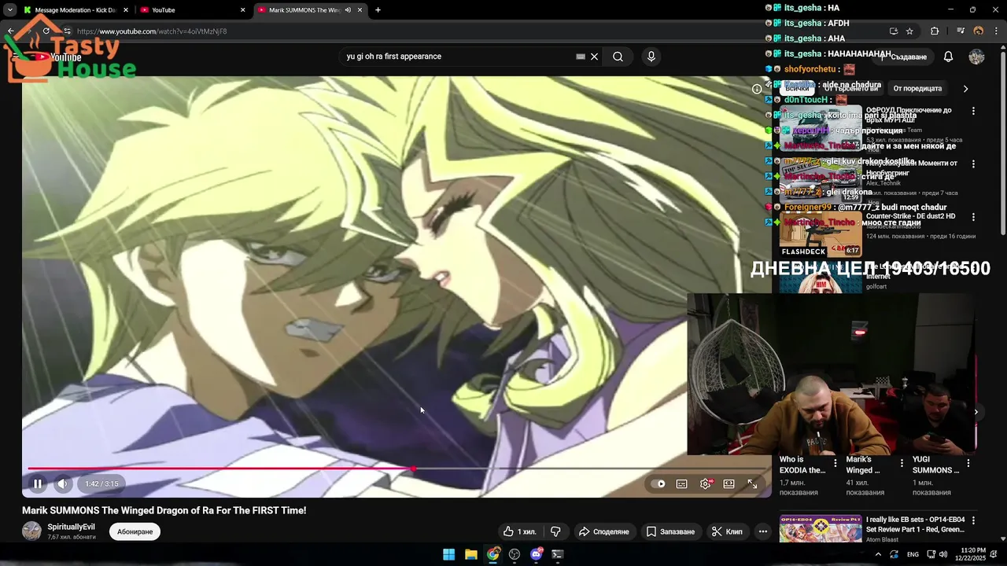The height and width of the screenshot is (566, 1007).
Task: Open the Chrome profile avatar
Action: [979, 31]
